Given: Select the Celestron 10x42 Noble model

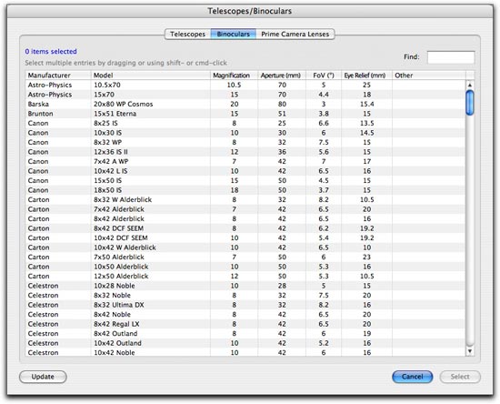Looking at the screenshot, I should [x=115, y=352].
